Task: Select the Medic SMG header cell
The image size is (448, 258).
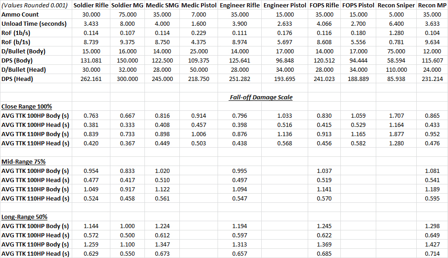Action: [x=161, y=6]
